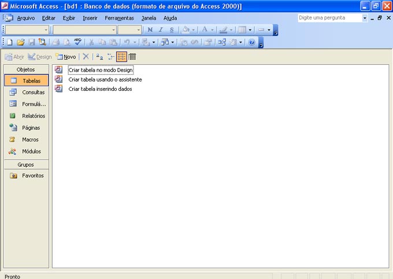393x279 pixels.
Task: Click the File Search icon
Action: [x=42, y=42]
